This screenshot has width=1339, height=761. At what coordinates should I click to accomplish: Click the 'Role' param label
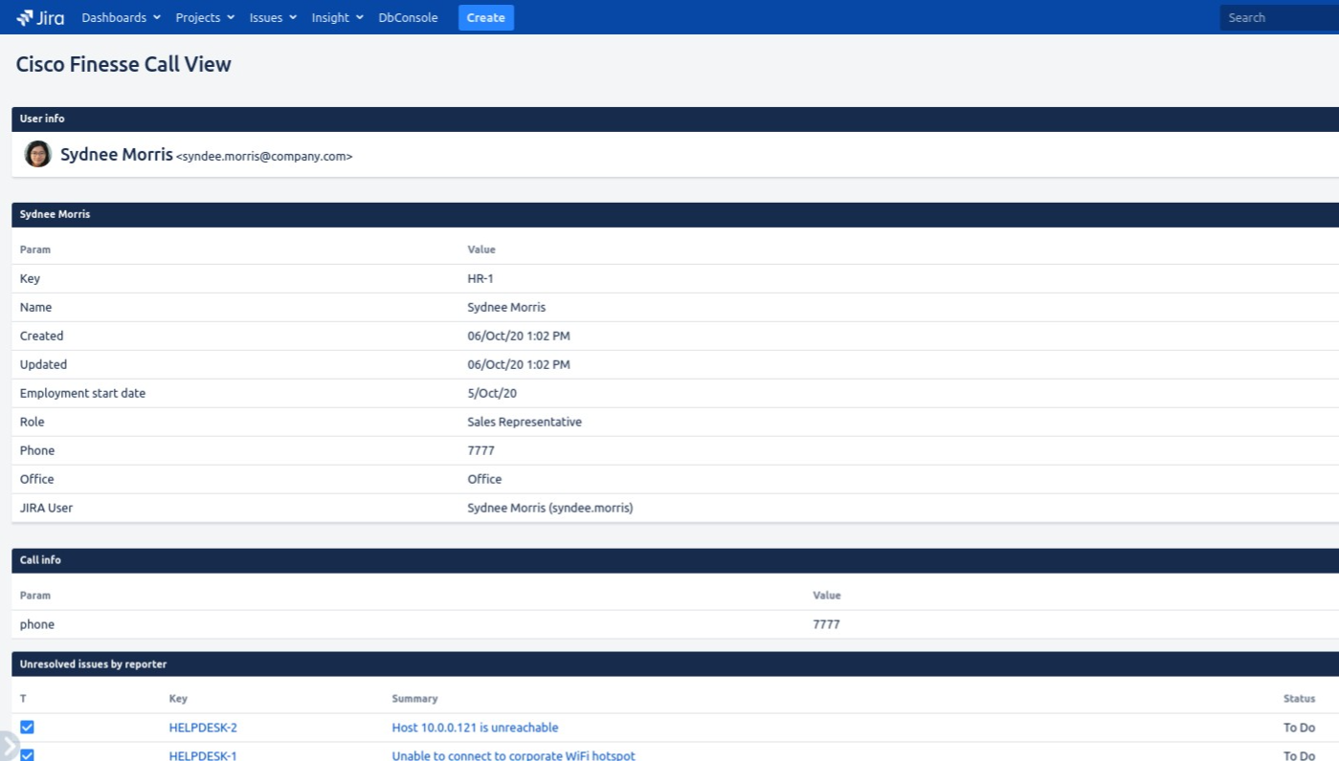[33, 422]
